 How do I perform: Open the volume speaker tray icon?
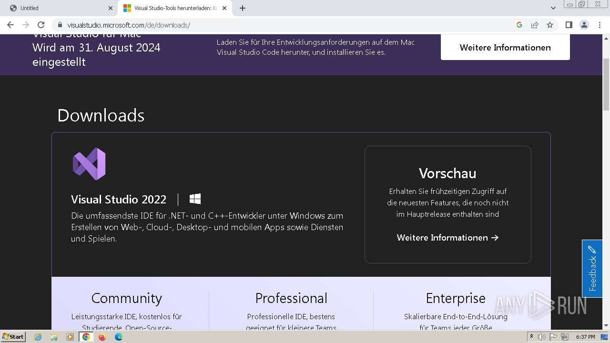click(542, 337)
